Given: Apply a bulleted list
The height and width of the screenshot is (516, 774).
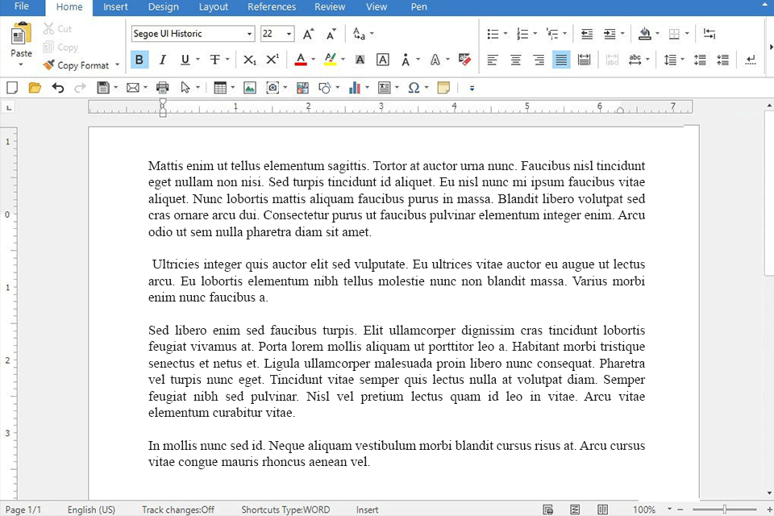Looking at the screenshot, I should pos(493,33).
